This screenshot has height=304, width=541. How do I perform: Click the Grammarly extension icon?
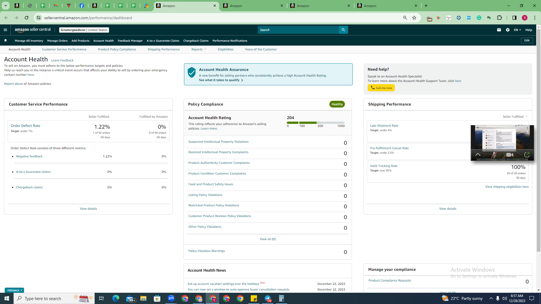[x=479, y=18]
